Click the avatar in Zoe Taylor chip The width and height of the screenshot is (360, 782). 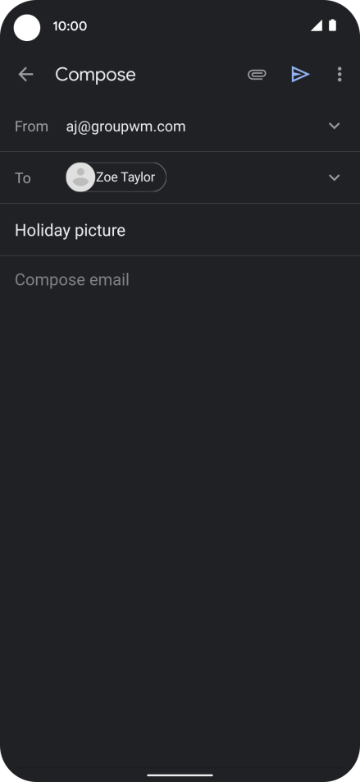80,177
